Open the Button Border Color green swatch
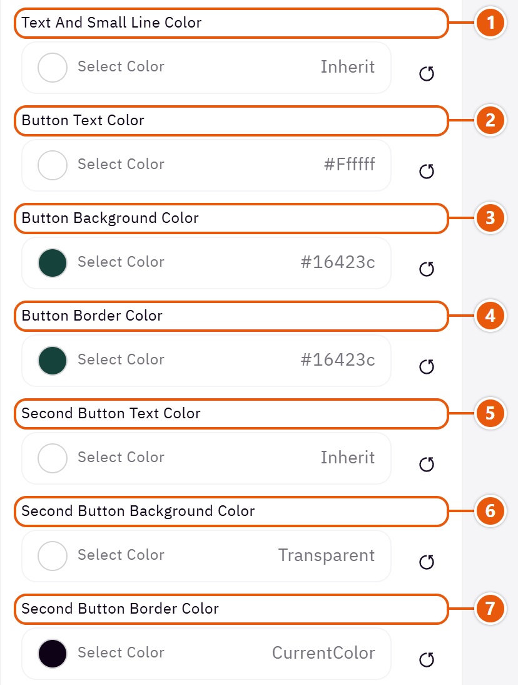 [x=53, y=361]
